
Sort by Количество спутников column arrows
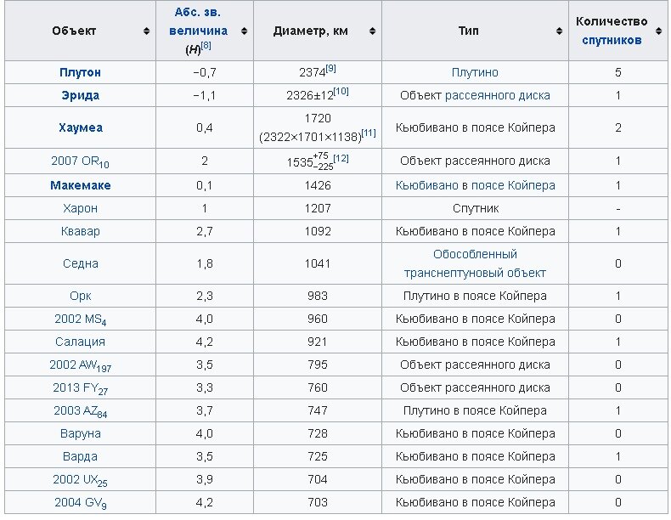tap(660, 31)
